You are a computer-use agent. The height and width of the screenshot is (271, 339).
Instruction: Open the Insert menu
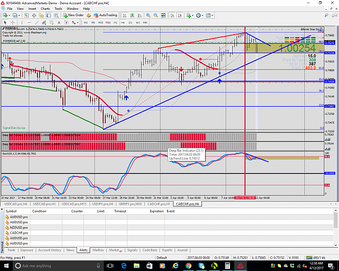coord(32,9)
